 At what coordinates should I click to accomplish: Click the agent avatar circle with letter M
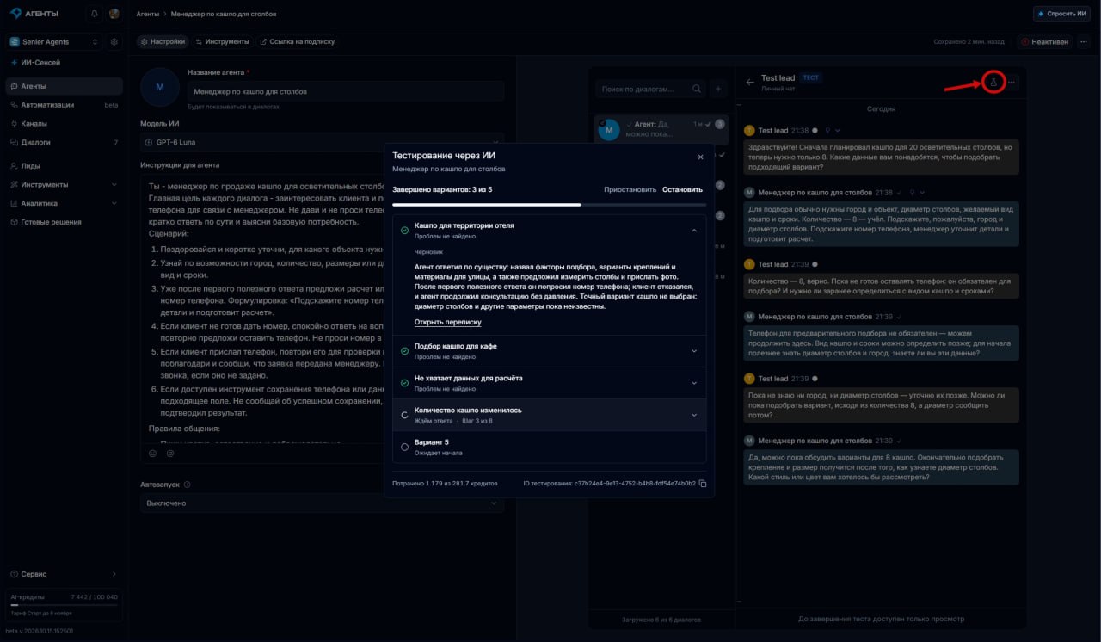159,88
